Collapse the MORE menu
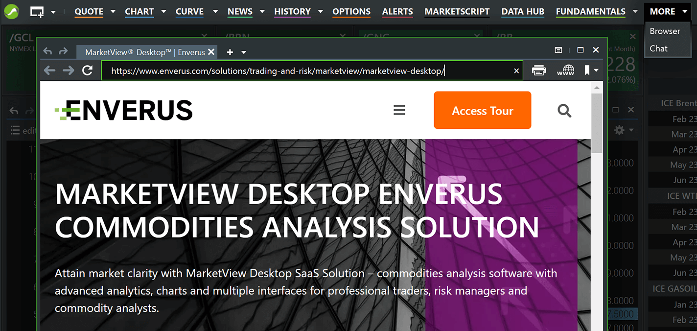Viewport: 697px width, 331px height. coord(668,11)
